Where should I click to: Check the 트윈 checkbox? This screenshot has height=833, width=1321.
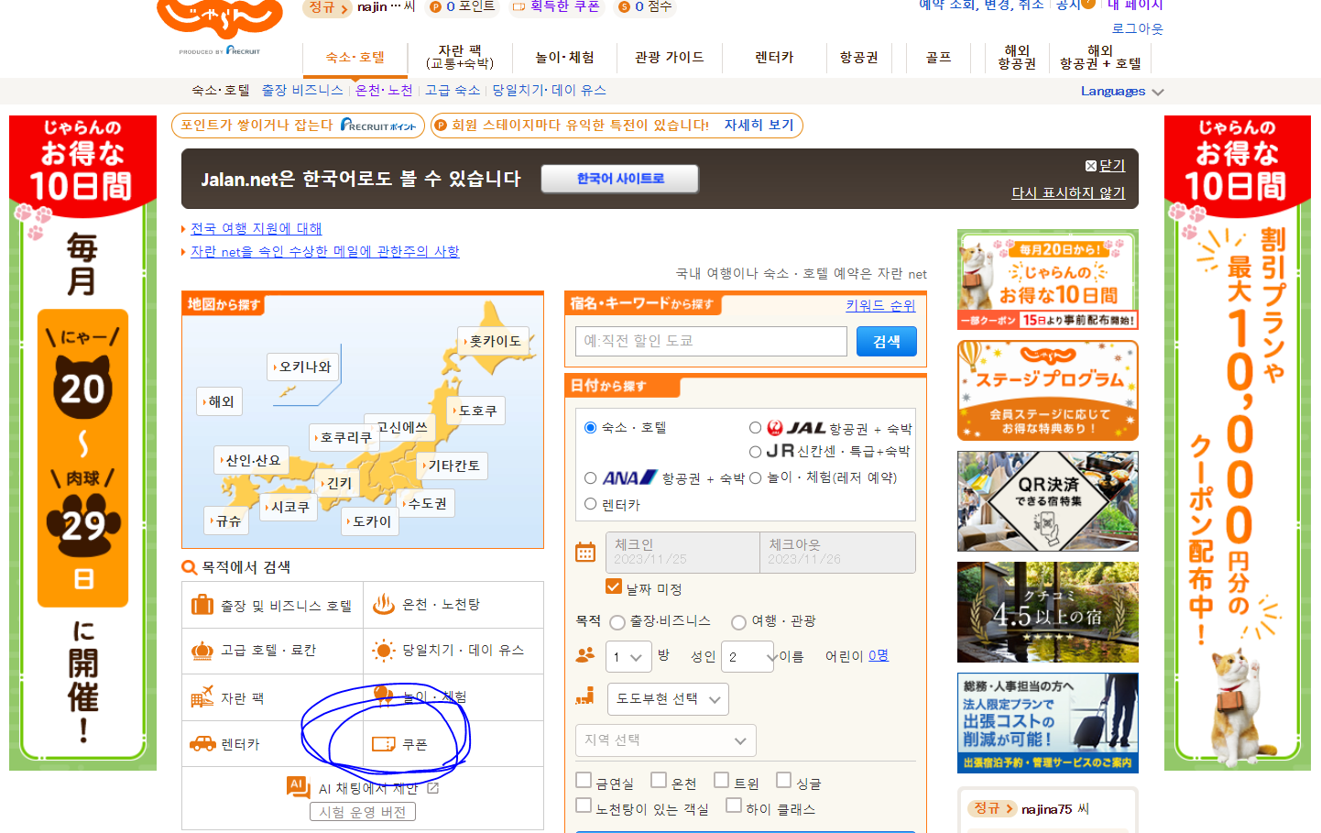pos(722,780)
